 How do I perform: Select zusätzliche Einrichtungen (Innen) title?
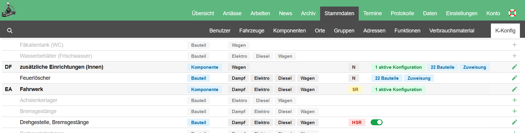62,67
